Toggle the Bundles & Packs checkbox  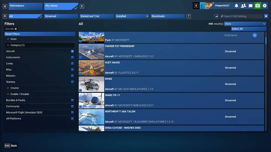tap(72, 100)
